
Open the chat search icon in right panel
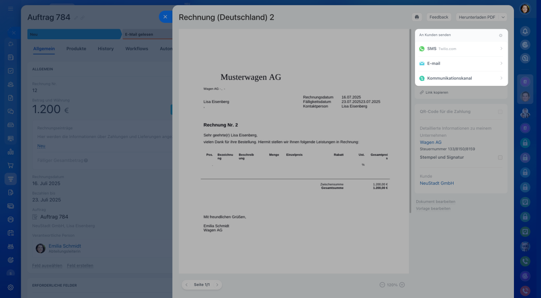[525, 59]
